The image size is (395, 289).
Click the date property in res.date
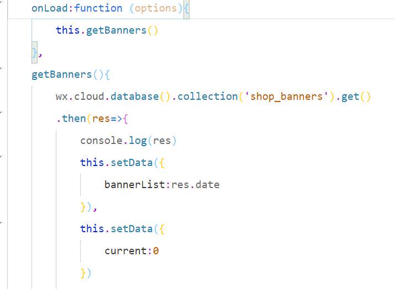tap(208, 185)
